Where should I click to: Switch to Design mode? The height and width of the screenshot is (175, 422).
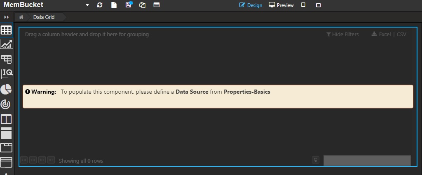coord(251,5)
